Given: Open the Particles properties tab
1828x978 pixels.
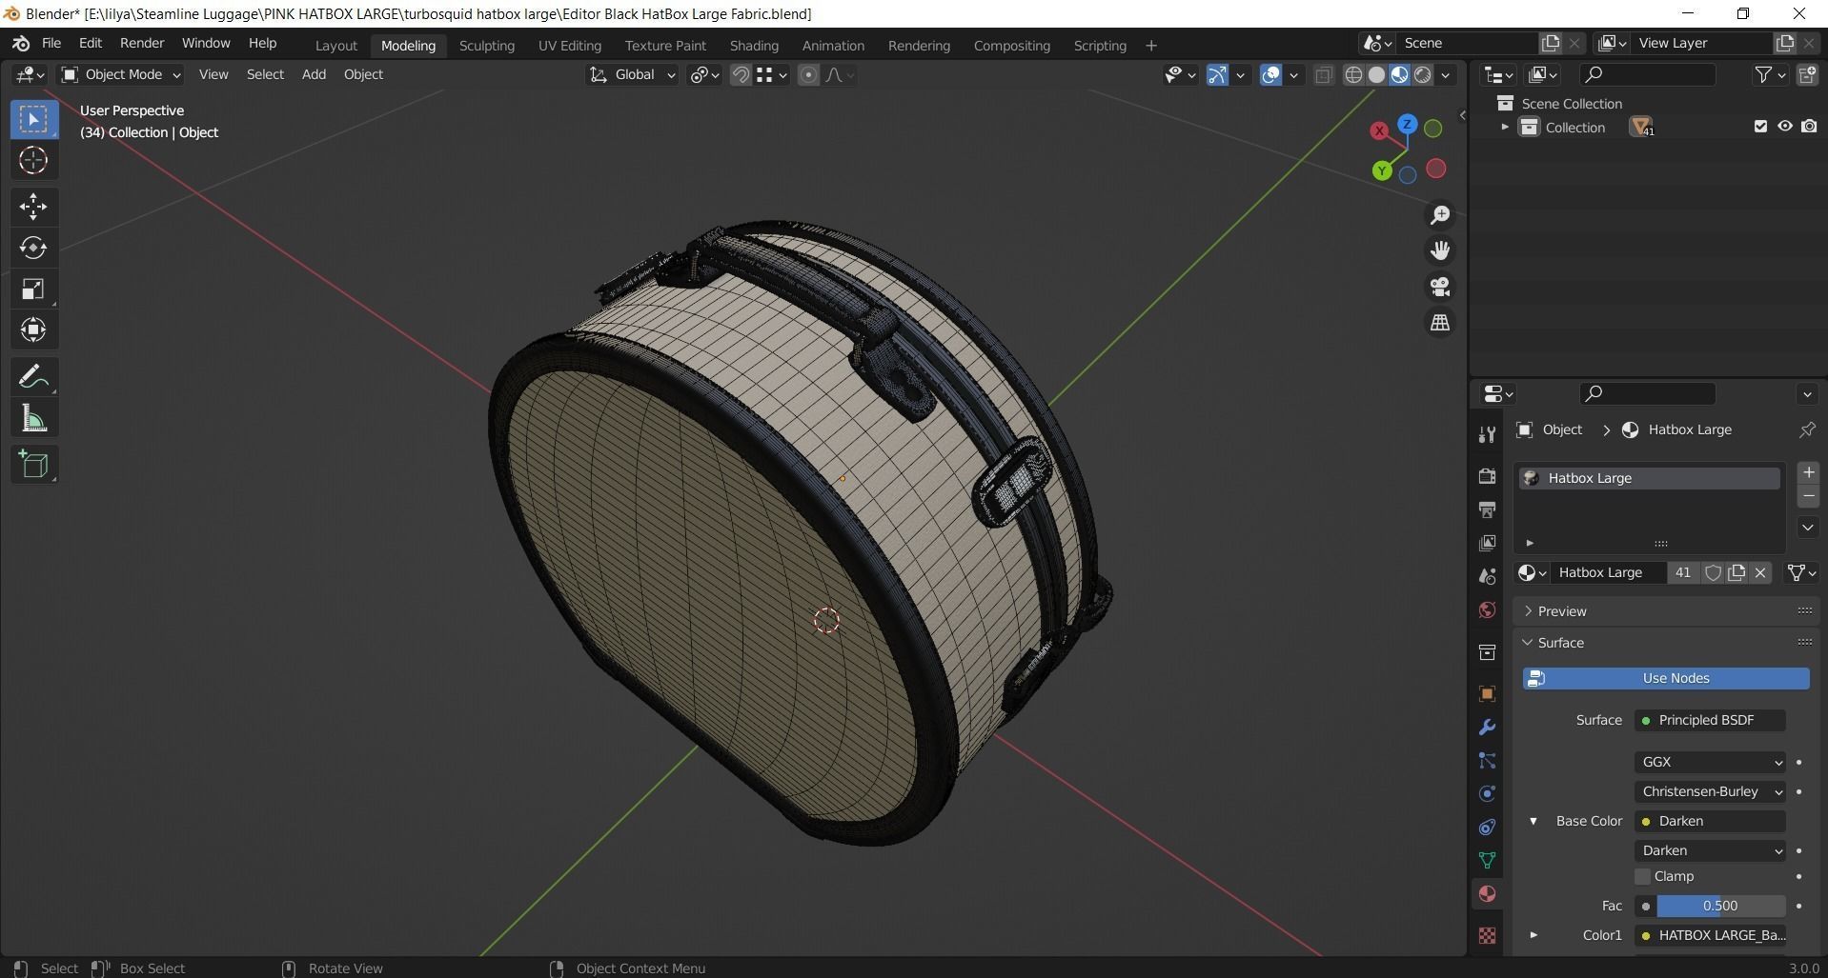Looking at the screenshot, I should coord(1487,760).
